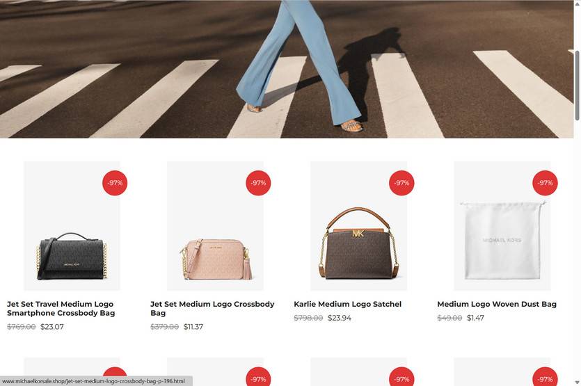Click the -97% badge on Jet Set Travel bag
Image resolution: width=581 pixels, height=386 pixels.
[x=115, y=183]
